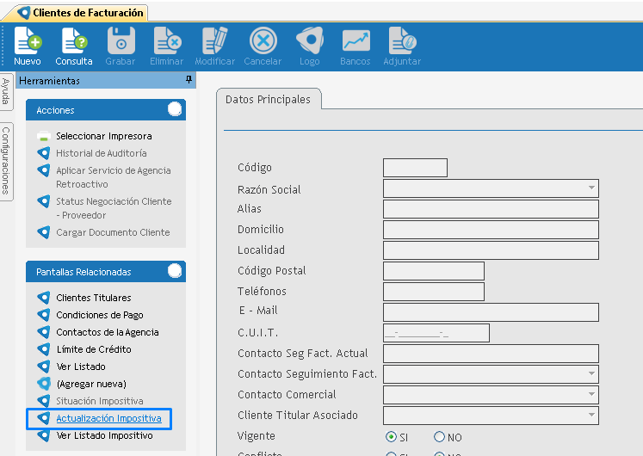Image resolution: width=643 pixels, height=456 pixels.
Task: Select SI for Vigente
Action: point(392,437)
